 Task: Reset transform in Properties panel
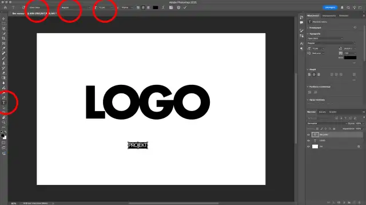(355, 28)
